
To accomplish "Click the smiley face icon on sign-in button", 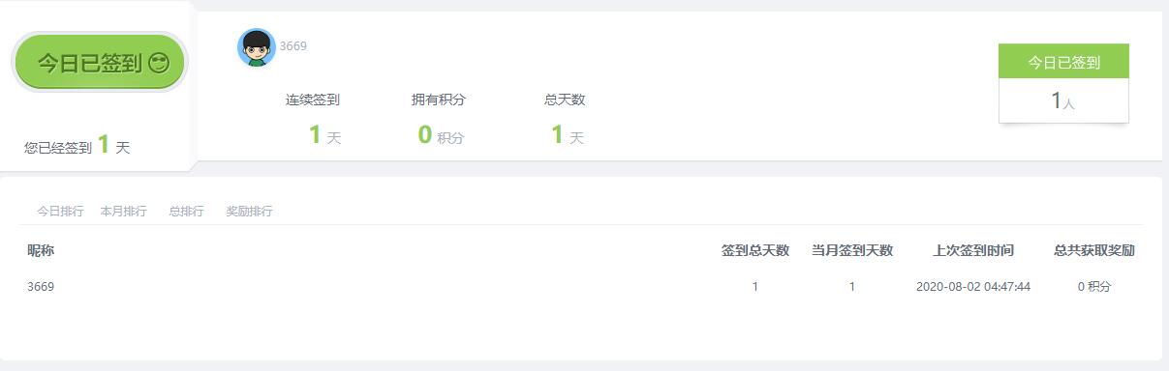I will 159,65.
